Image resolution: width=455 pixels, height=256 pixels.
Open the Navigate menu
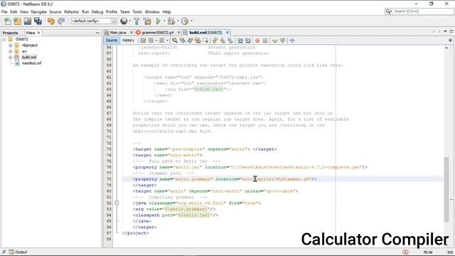39,12
